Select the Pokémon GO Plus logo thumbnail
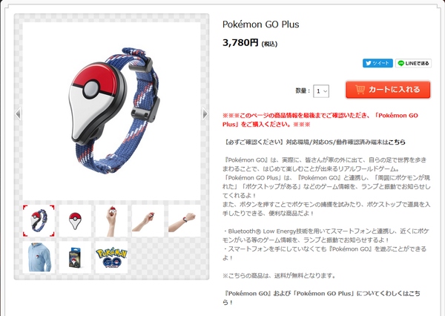The height and width of the screenshot is (316, 445). click(x=111, y=257)
